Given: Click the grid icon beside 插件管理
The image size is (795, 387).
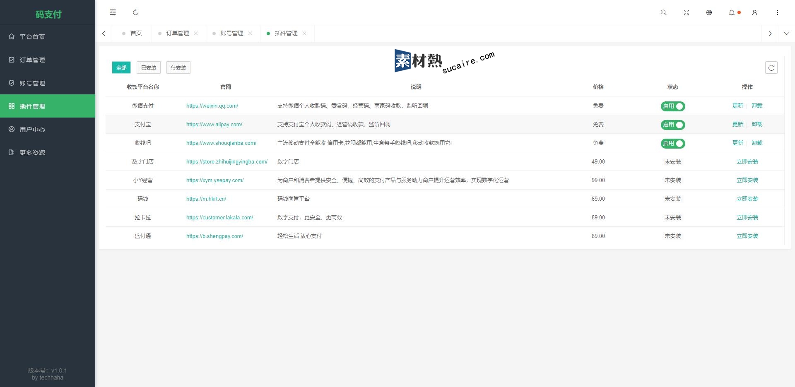Looking at the screenshot, I should [12, 106].
